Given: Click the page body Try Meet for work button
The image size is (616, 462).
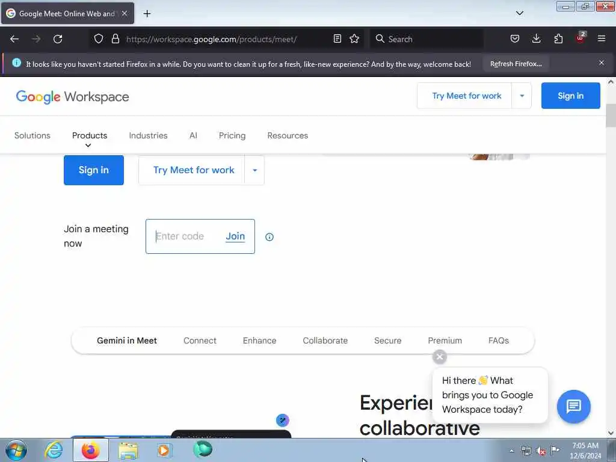Looking at the screenshot, I should pyautogui.click(x=191, y=170).
